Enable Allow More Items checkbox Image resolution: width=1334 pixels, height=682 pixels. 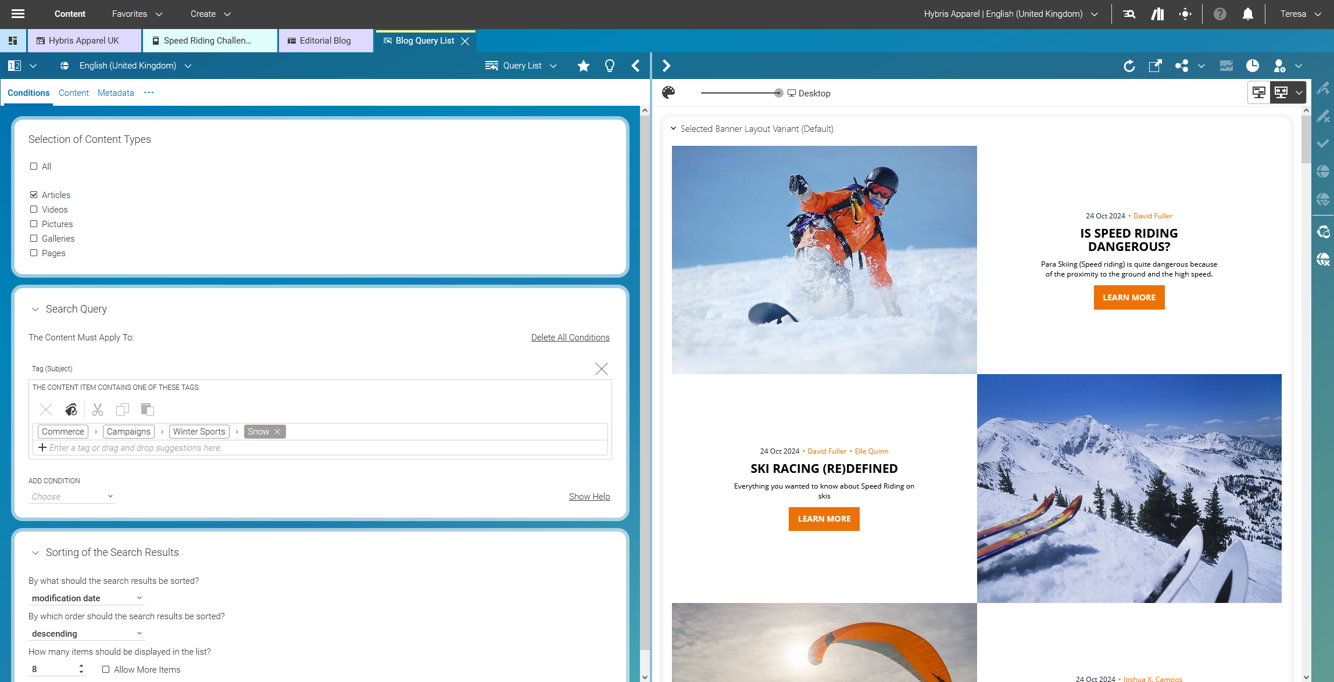106,669
